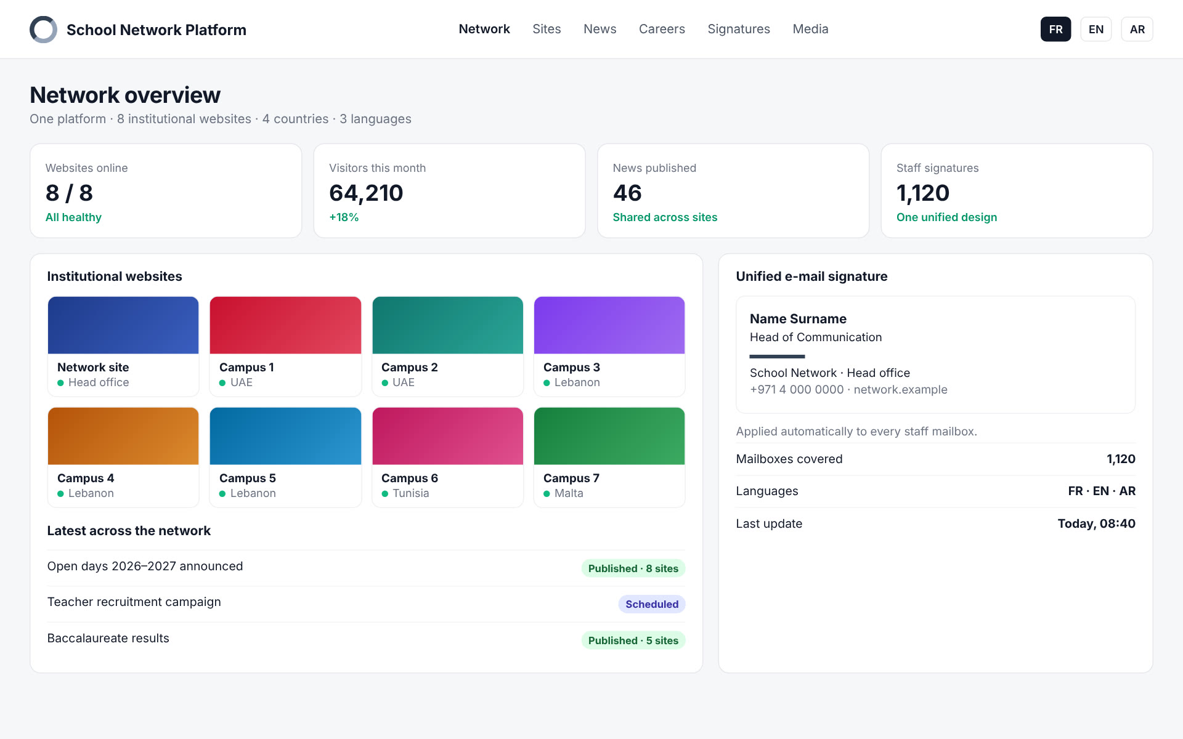The width and height of the screenshot is (1183, 739).
Task: Select the red Campus 1 banner
Action: pos(285,325)
